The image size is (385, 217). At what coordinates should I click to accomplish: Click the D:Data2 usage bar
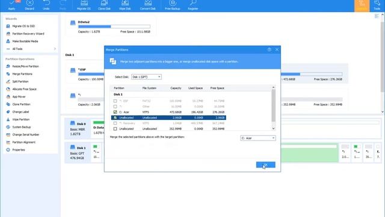point(114,27)
